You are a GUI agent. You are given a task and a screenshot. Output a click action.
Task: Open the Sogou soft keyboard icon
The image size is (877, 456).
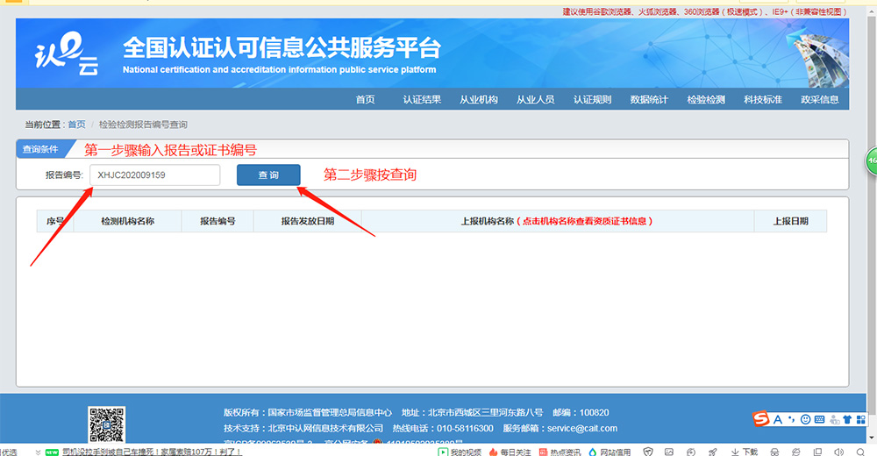(x=819, y=420)
